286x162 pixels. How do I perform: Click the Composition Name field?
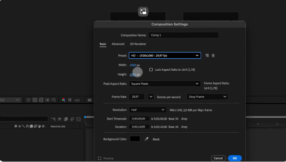[x=183, y=35]
